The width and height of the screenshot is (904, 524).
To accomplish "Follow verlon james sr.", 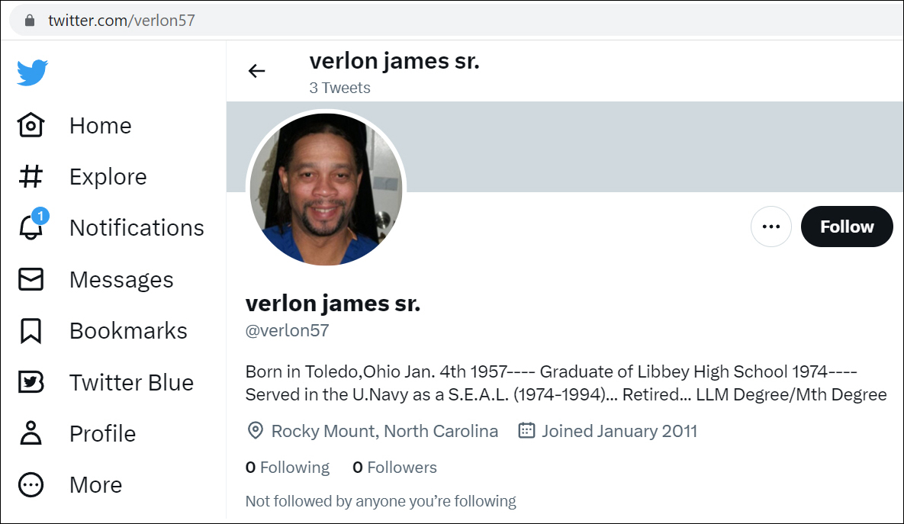I will point(847,227).
